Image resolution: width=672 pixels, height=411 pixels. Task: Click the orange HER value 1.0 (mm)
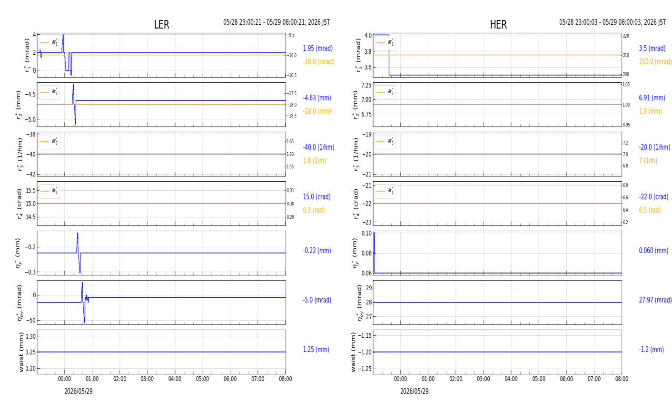coord(650,111)
